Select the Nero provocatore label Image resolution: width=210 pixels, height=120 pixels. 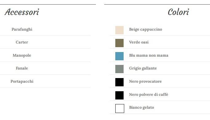point(145,81)
